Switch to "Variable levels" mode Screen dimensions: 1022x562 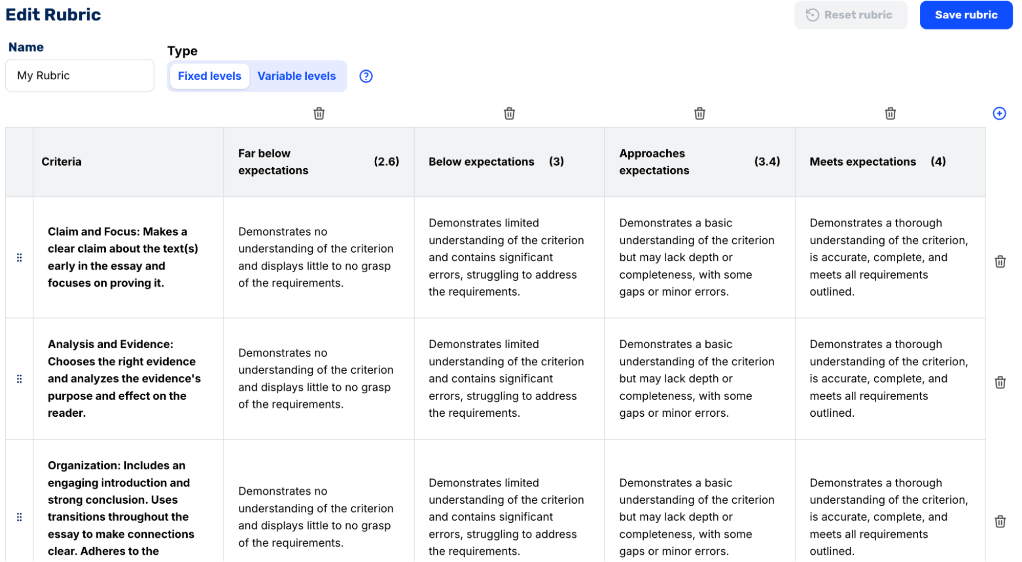pos(297,76)
